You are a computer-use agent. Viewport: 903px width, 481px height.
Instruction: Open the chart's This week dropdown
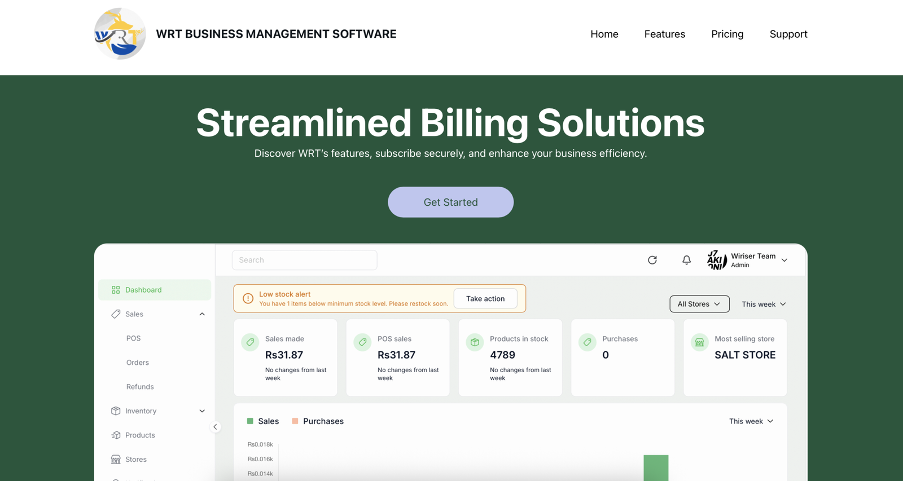click(751, 421)
